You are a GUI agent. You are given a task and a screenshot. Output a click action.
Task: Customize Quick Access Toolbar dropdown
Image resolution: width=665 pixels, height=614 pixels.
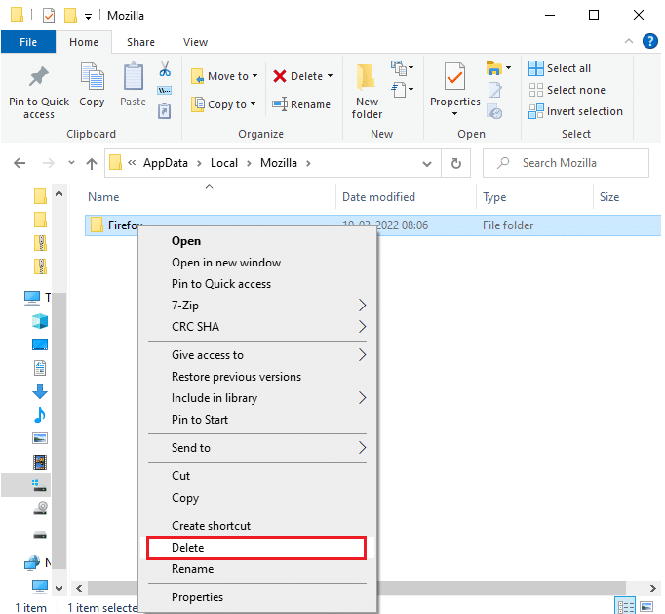coord(88,17)
